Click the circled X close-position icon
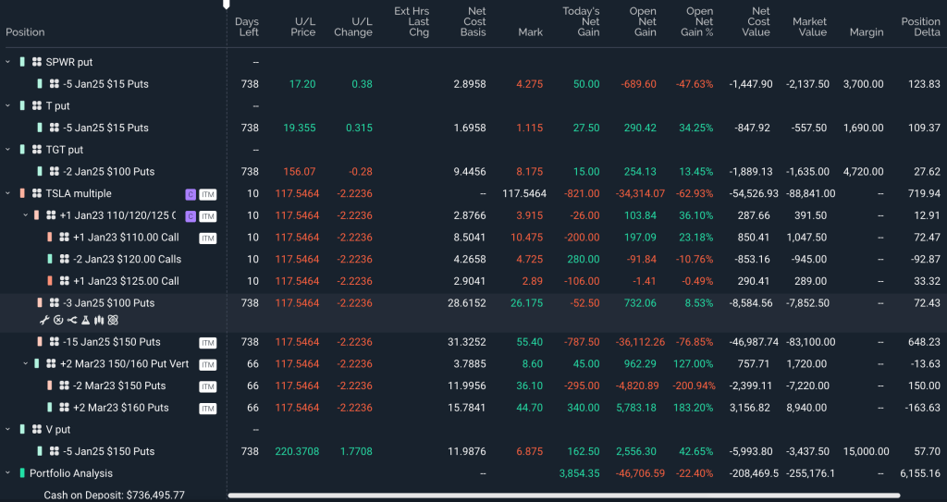Viewport: 947px width, 502px height. click(57, 320)
